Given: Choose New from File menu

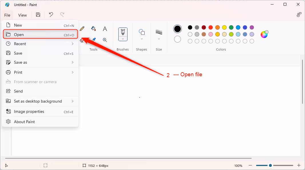Looking at the screenshot, I should pos(40,25).
